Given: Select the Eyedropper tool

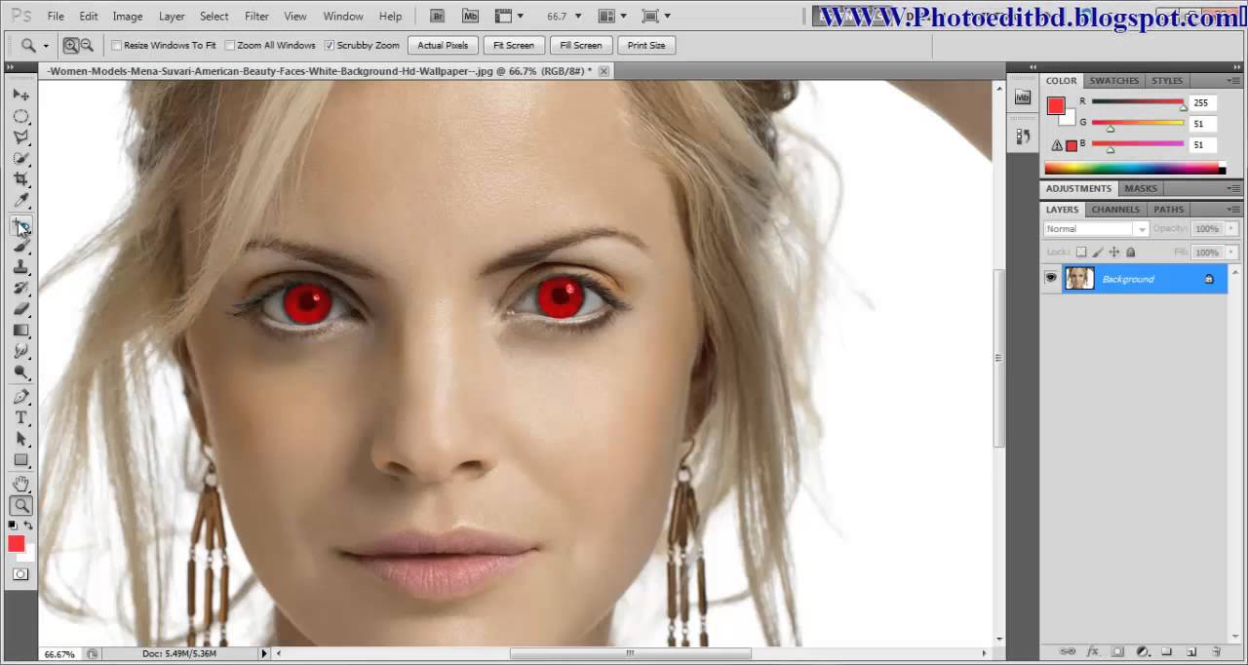Looking at the screenshot, I should click(x=20, y=201).
